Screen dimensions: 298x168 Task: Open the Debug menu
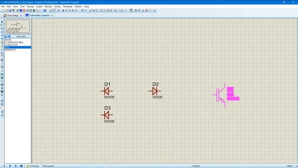(48, 7)
